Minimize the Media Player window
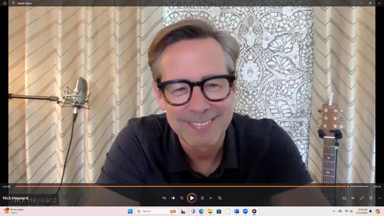This screenshot has width=384, height=216. [x=361, y=3]
